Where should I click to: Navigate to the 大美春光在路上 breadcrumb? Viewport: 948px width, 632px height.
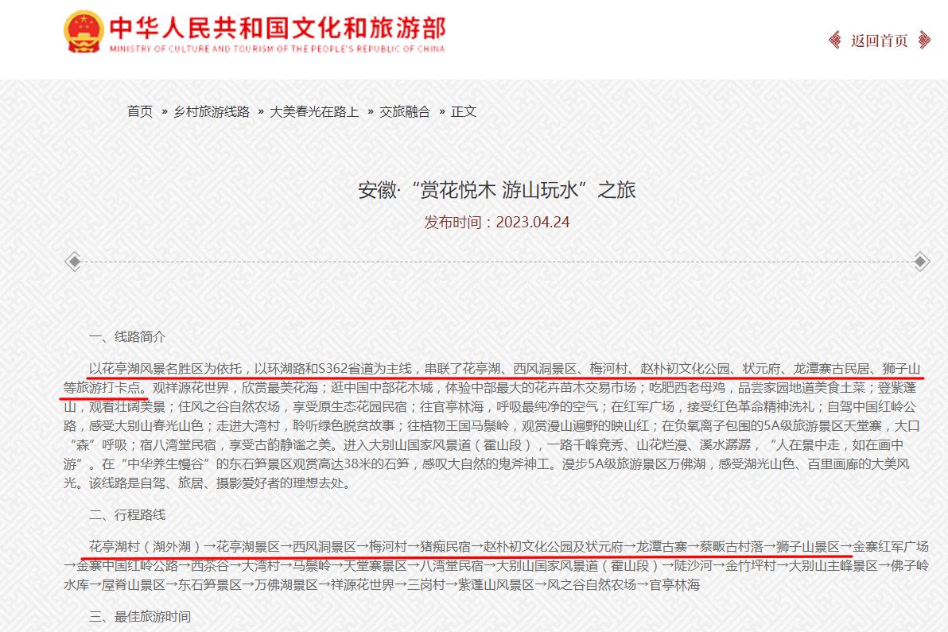314,111
